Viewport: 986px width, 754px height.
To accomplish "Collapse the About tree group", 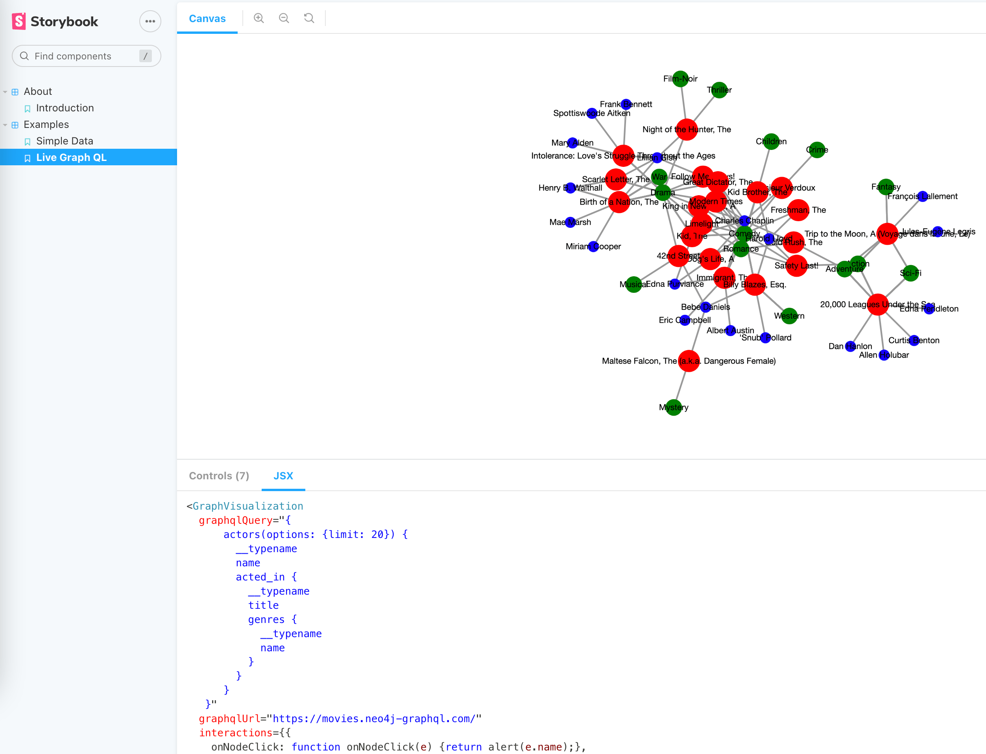I will tap(5, 92).
